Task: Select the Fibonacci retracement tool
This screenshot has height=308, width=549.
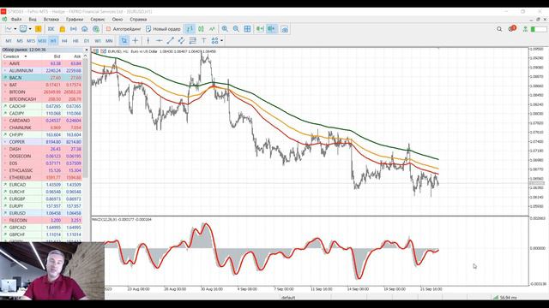Action: pos(192,41)
